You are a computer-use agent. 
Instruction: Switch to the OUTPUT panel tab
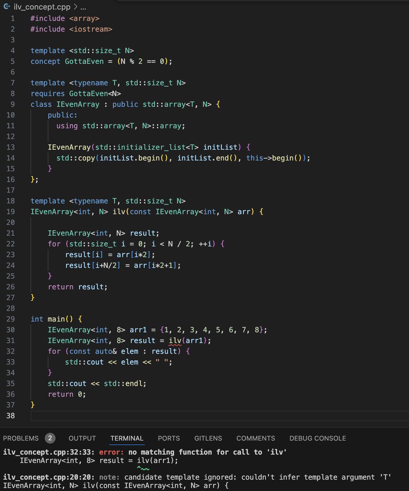pos(82,438)
